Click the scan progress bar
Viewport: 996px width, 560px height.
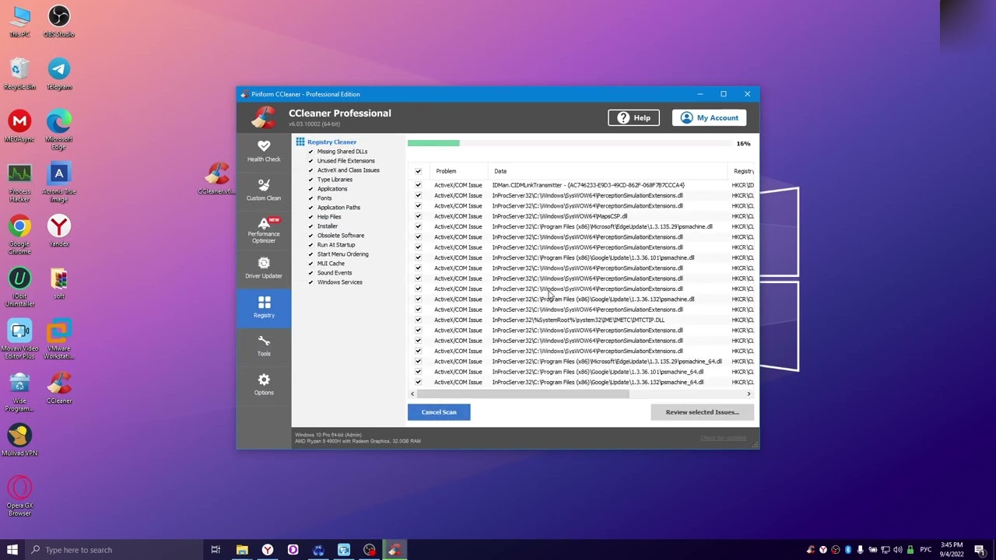(568, 143)
